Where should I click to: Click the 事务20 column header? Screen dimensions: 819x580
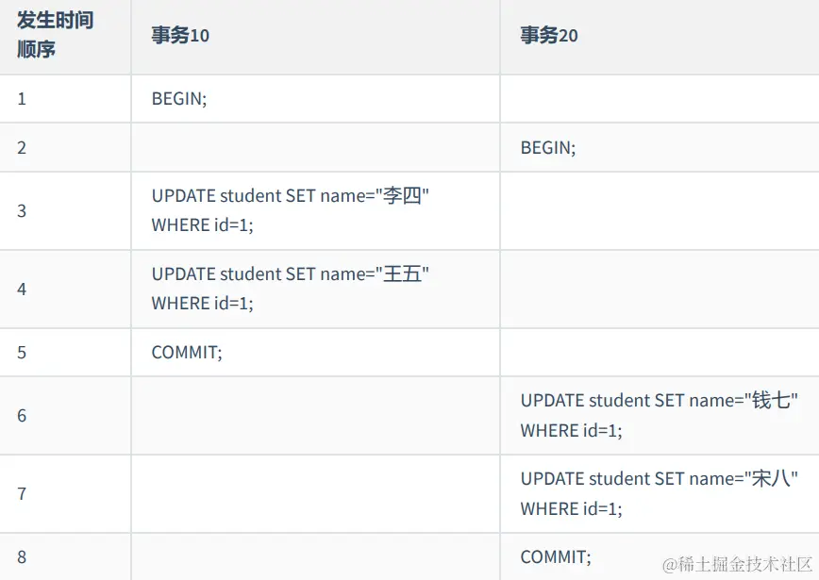click(549, 36)
